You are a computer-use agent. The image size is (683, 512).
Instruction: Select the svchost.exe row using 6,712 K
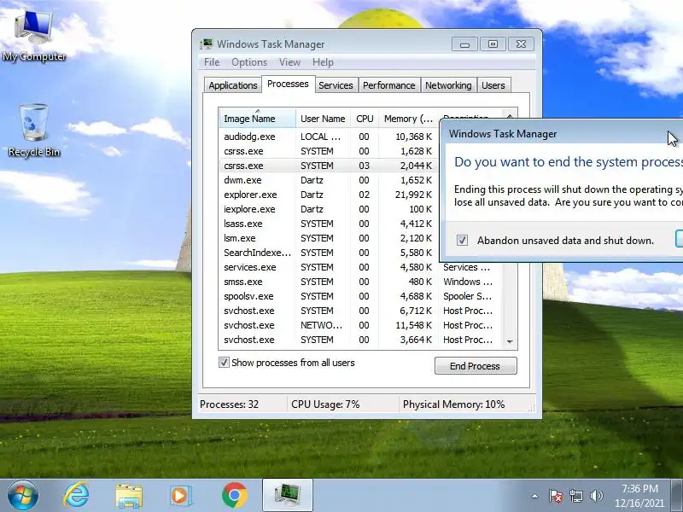pos(360,311)
